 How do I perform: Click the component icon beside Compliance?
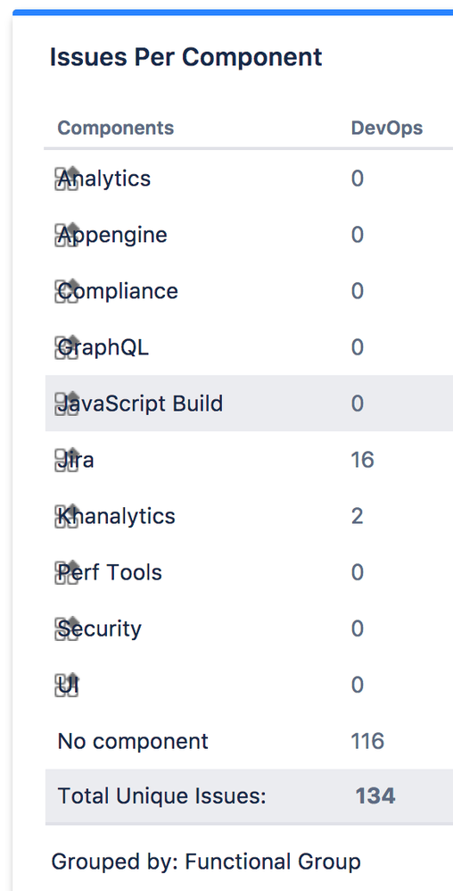(66, 292)
